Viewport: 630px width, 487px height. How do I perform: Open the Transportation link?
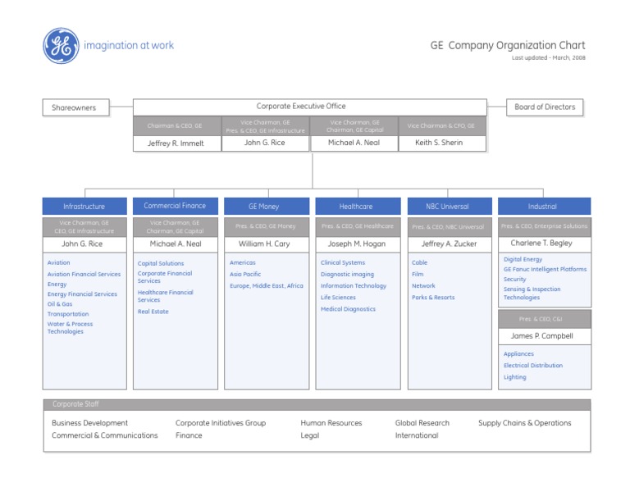pyautogui.click(x=68, y=314)
